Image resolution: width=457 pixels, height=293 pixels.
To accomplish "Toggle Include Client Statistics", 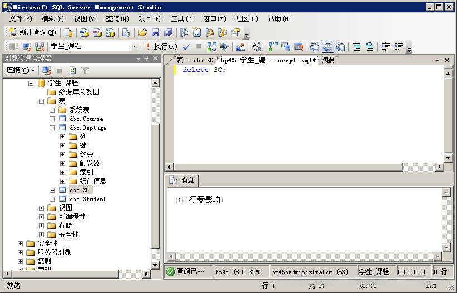I will click(286, 47).
